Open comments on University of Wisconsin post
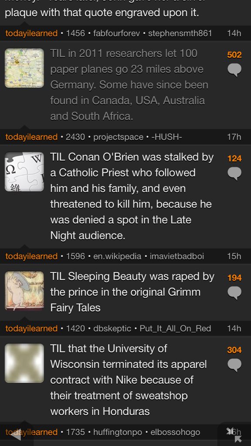The image size is (251, 446). (x=234, y=365)
